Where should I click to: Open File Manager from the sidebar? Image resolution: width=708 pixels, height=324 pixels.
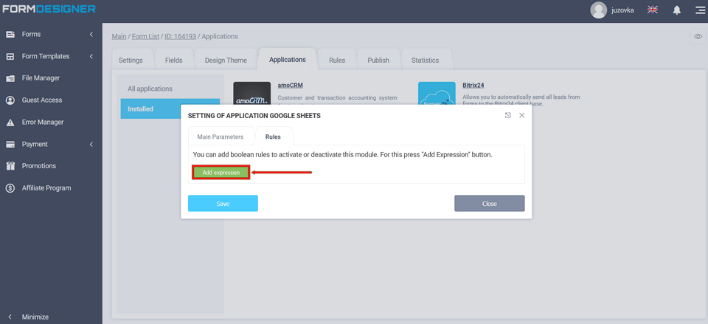pos(41,78)
